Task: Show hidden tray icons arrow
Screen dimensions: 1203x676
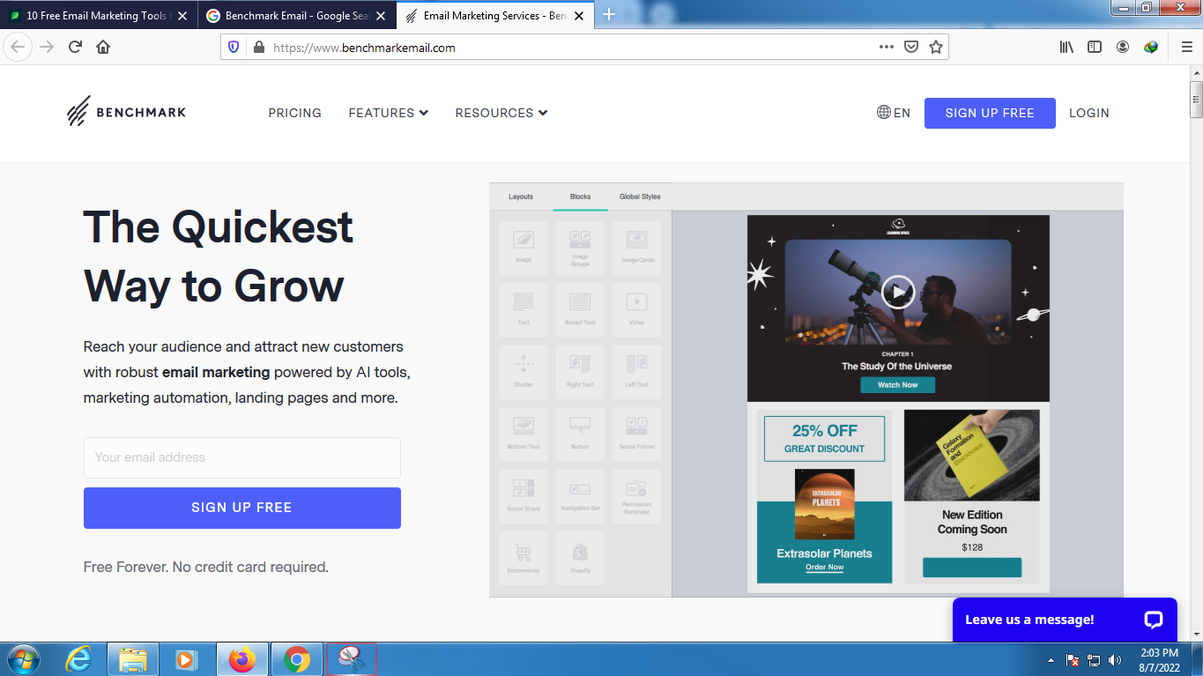Action: tap(1051, 659)
